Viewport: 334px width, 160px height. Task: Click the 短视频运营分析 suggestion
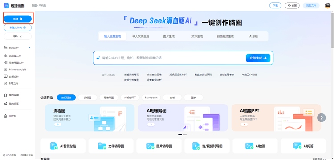click(x=178, y=74)
